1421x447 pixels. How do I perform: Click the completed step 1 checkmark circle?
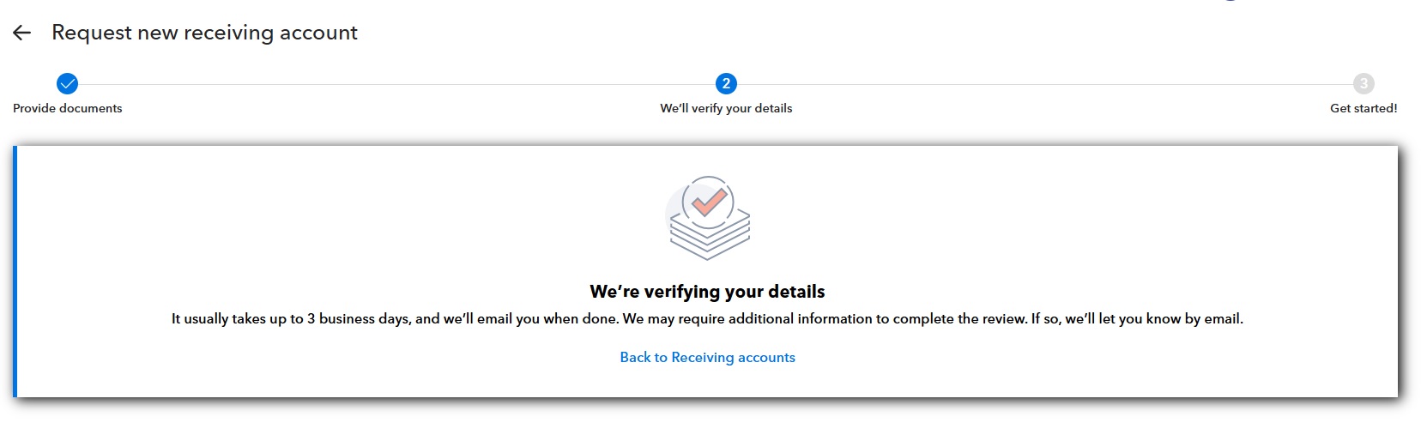click(x=67, y=83)
